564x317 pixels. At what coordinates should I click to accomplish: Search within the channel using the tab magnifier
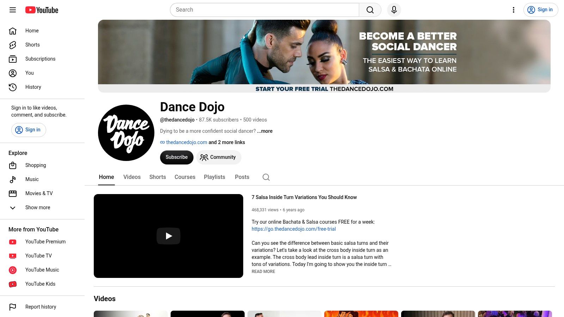[266, 177]
